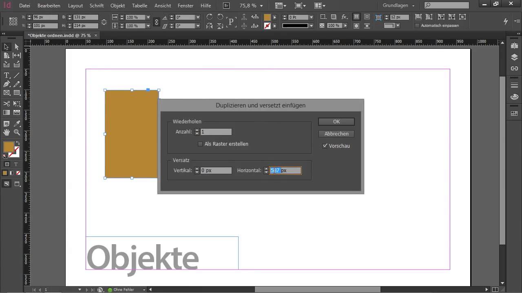Rotate selection 90° clockwise
Screen dimensions: 522x293
tap(209, 17)
